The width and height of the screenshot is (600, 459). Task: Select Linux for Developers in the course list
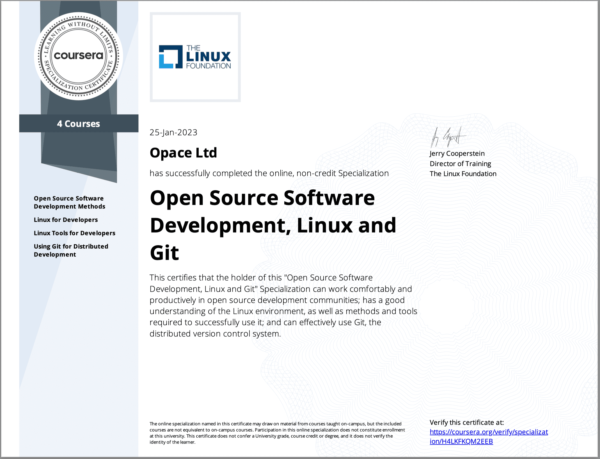pos(66,220)
